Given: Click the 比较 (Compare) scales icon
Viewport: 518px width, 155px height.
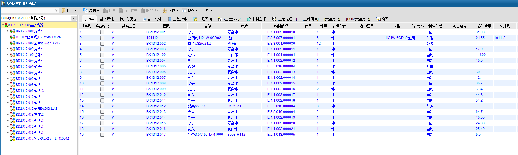Looking at the screenshot, I should pos(165,11).
